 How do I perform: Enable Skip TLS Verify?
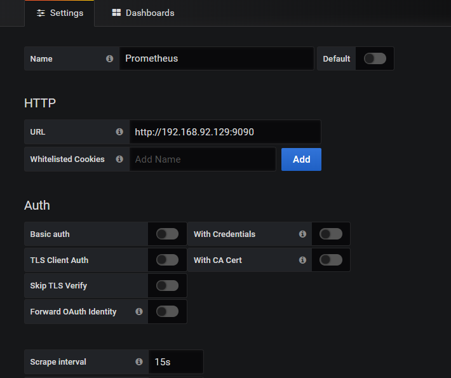click(168, 286)
